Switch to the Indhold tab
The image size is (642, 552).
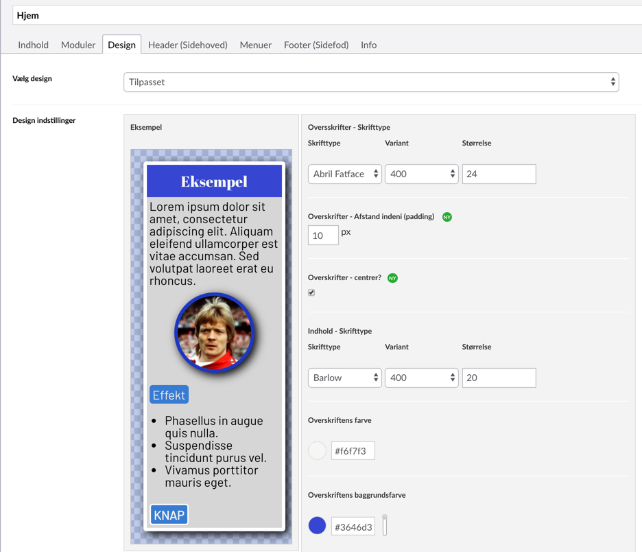33,45
